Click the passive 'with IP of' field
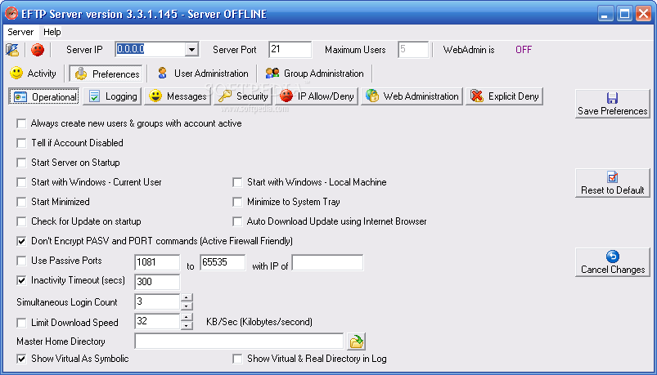The height and width of the screenshot is (375, 657). pyautogui.click(x=327, y=262)
